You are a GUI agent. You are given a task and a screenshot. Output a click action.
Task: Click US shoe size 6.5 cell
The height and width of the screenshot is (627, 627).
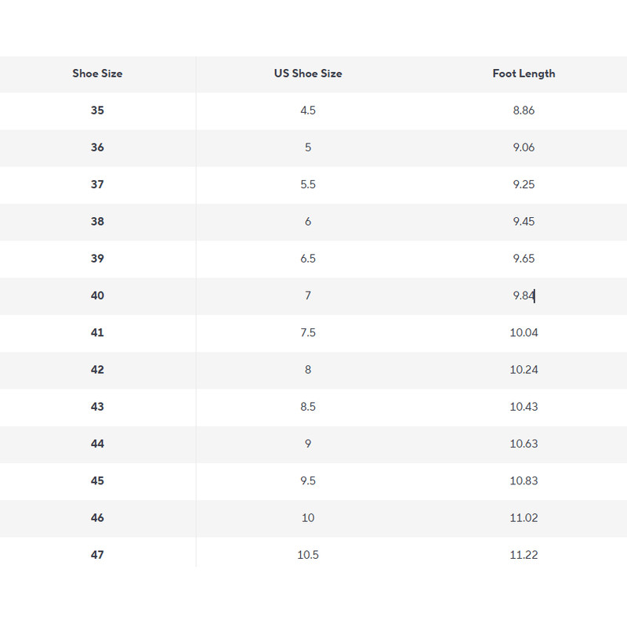[308, 259]
